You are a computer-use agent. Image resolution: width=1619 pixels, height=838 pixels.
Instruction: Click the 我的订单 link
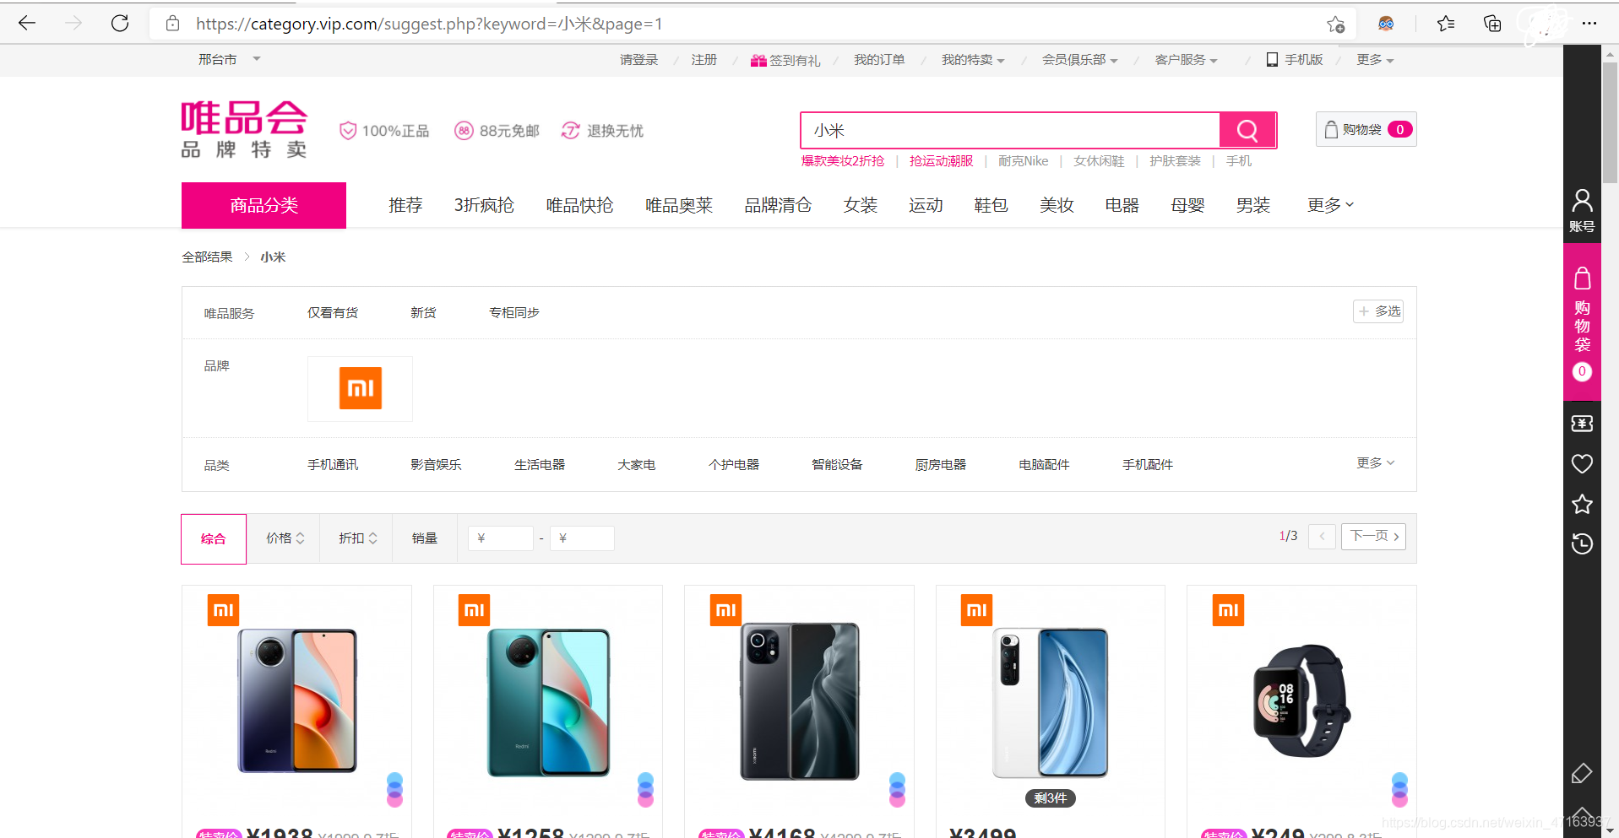coord(879,60)
